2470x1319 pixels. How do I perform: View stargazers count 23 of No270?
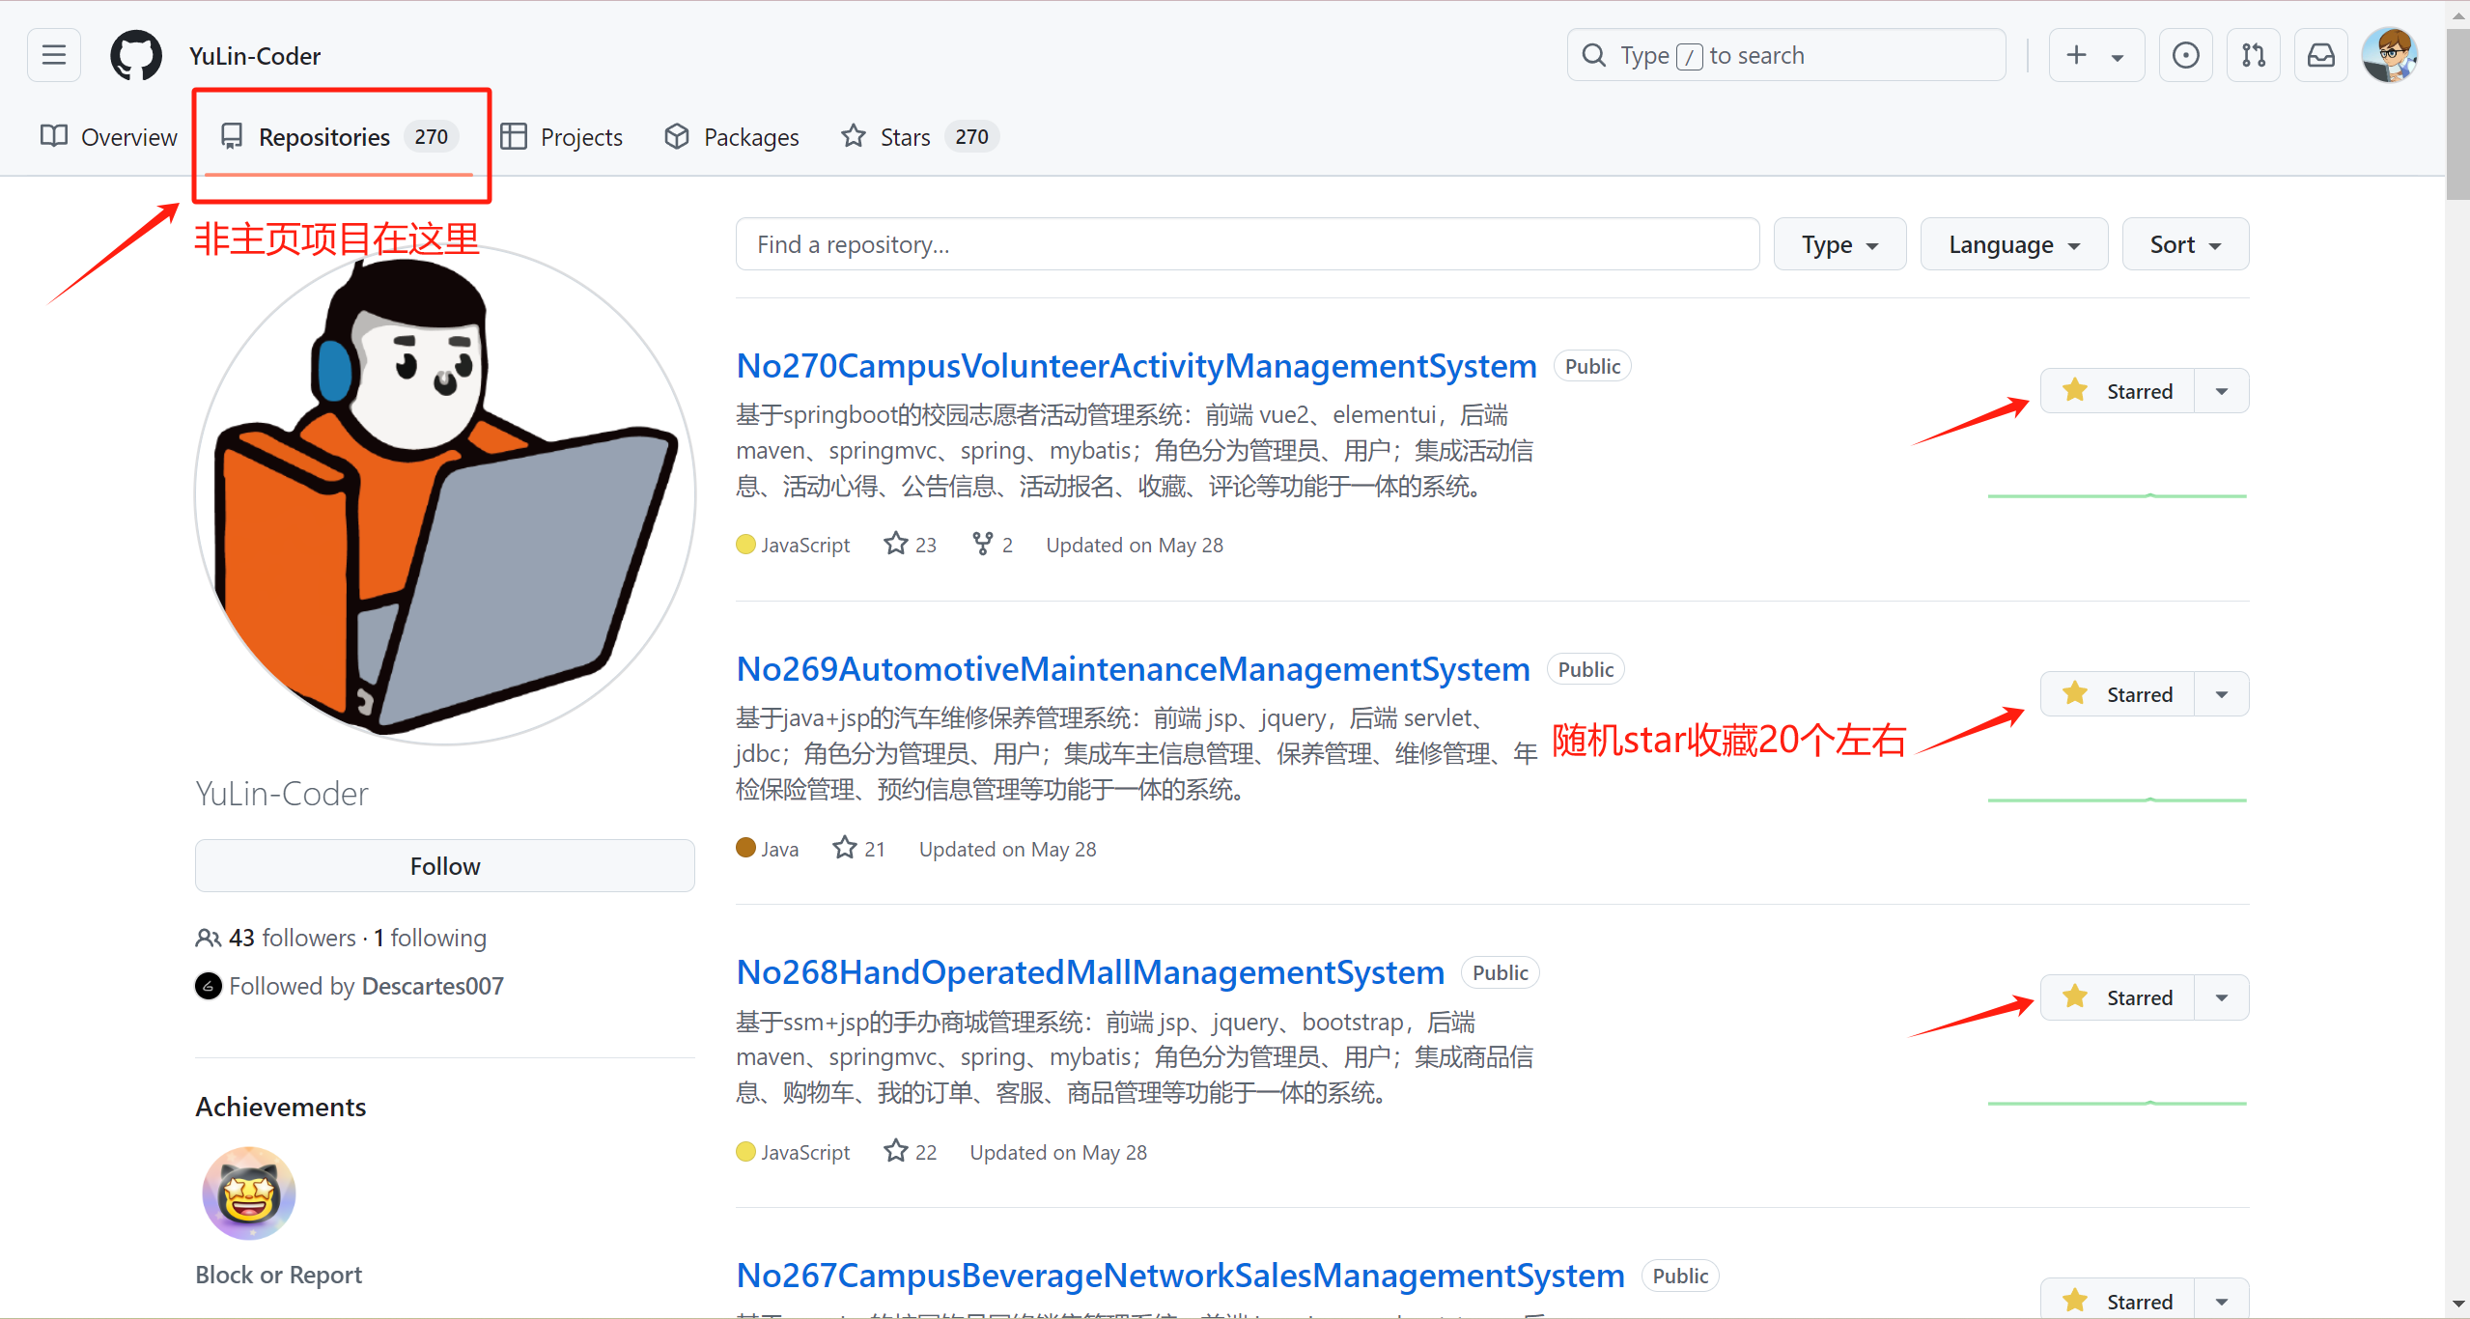[x=911, y=545]
